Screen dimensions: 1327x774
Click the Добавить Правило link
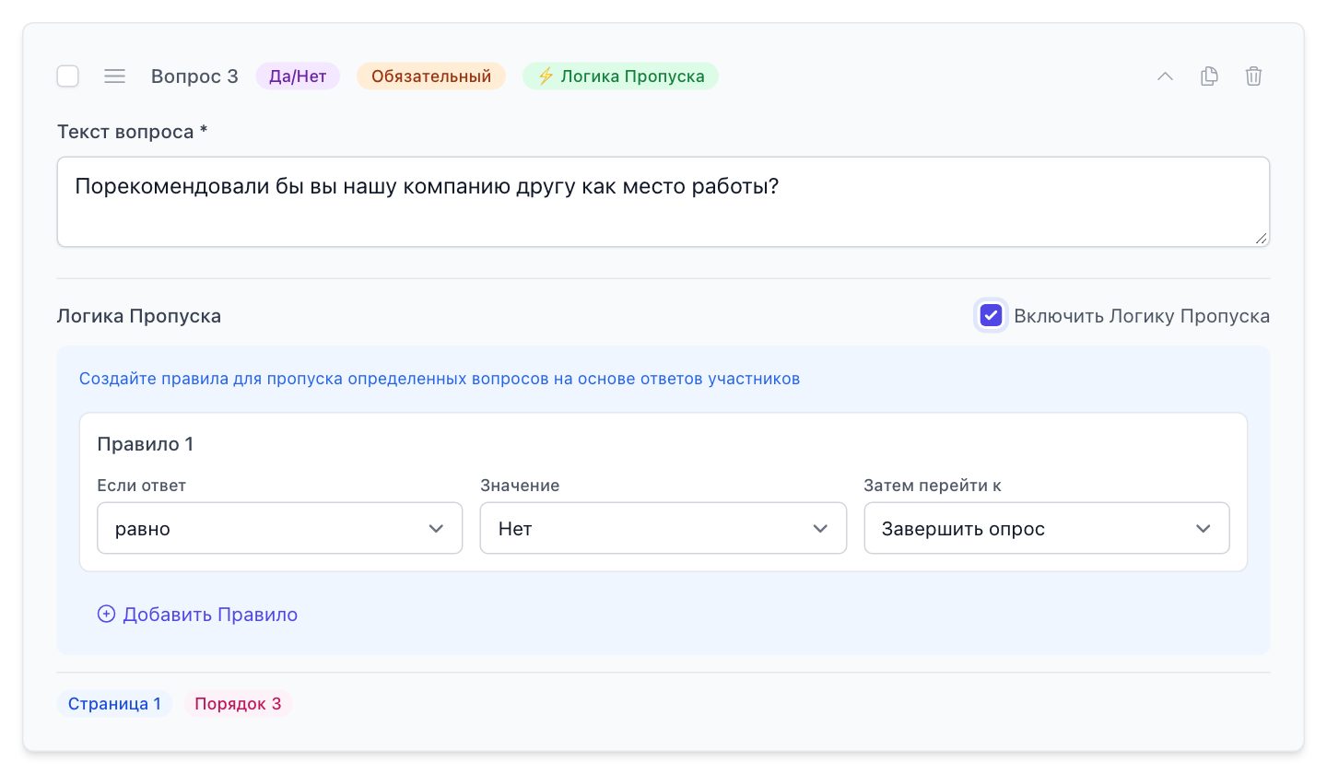197,615
